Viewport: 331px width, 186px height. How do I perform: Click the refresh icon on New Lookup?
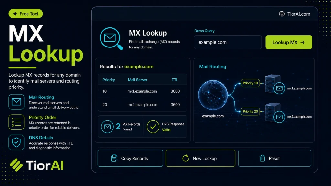tap(186, 158)
